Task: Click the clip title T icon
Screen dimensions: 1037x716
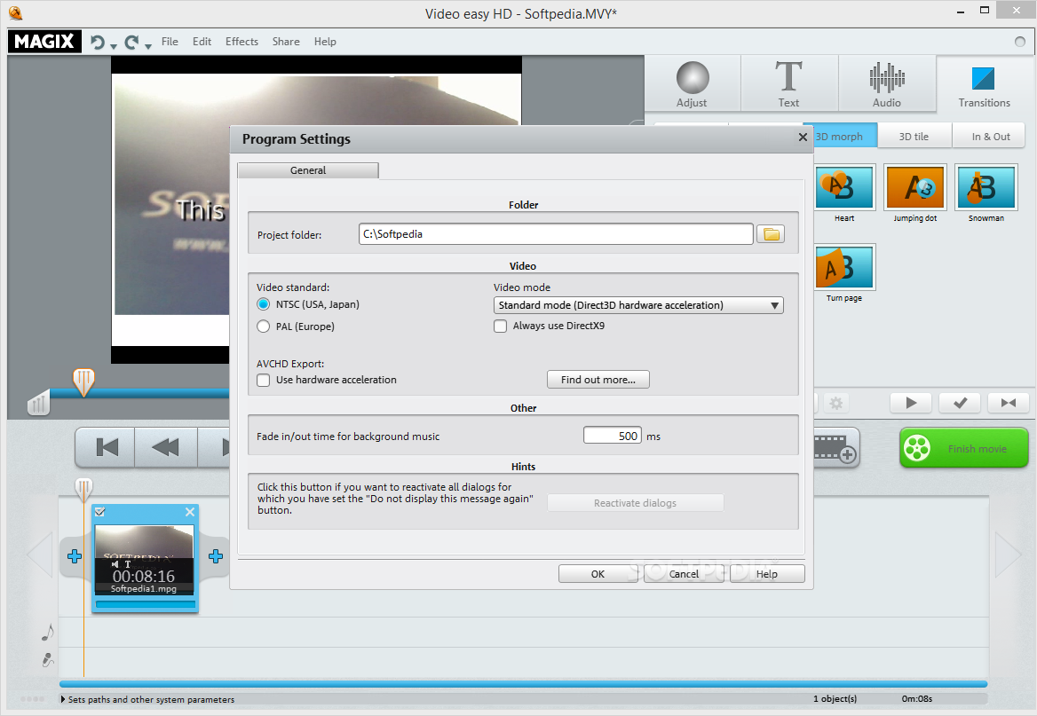Action: pos(128,564)
